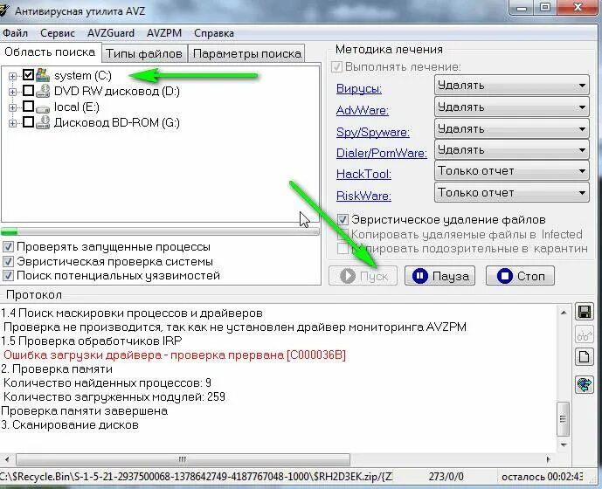Save protocol with floppy disk icon

click(x=584, y=312)
